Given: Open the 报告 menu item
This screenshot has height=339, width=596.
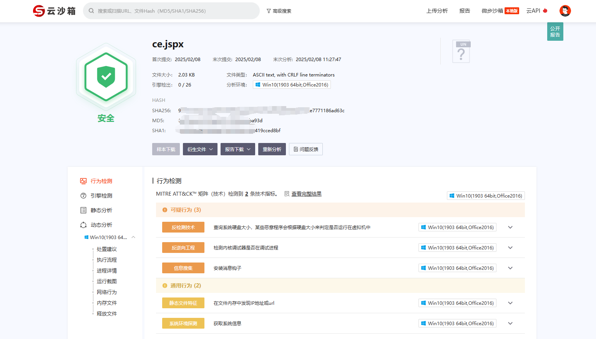Looking at the screenshot, I should coord(465,11).
